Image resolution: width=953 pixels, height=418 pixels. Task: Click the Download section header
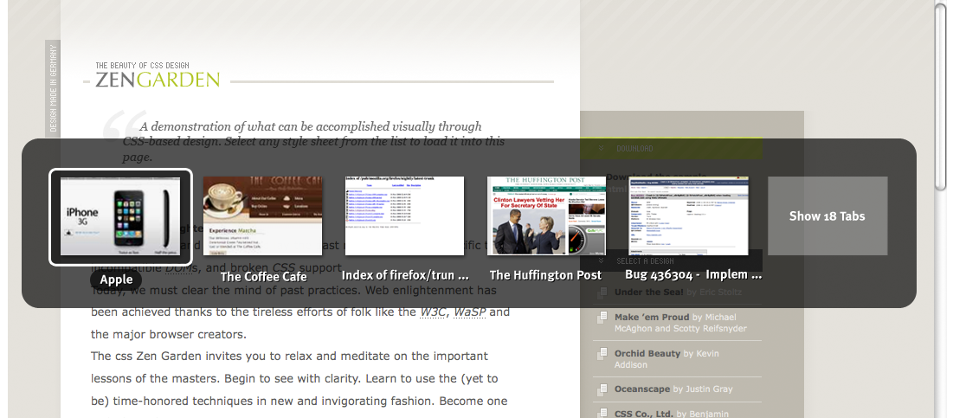(x=671, y=148)
